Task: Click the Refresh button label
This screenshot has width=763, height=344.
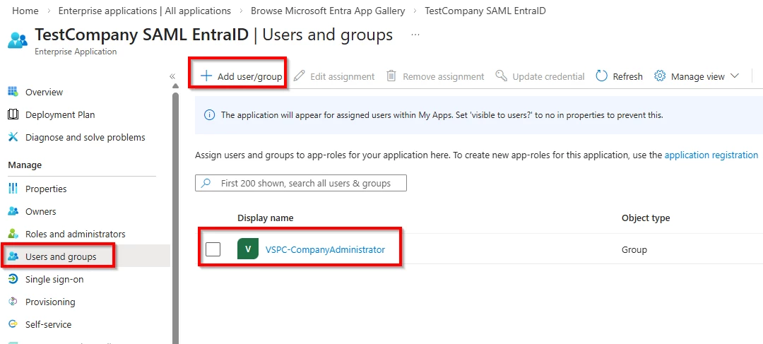Action: pyautogui.click(x=628, y=76)
